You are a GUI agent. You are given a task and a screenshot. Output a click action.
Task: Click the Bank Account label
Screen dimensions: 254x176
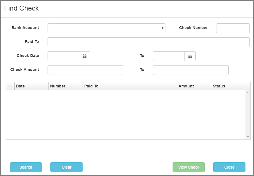pyautogui.click(x=25, y=28)
